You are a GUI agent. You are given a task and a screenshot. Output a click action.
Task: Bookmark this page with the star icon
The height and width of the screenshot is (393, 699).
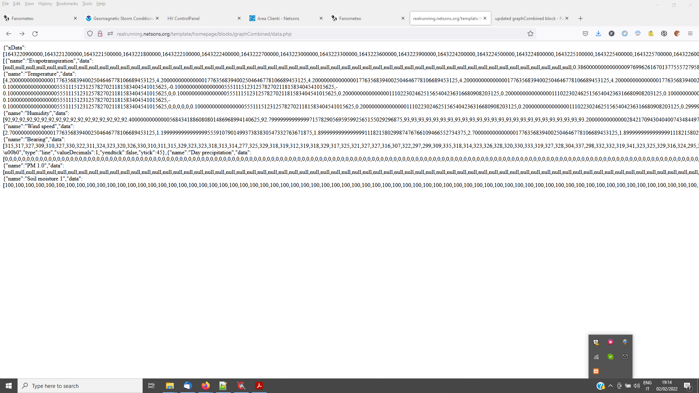(x=530, y=33)
